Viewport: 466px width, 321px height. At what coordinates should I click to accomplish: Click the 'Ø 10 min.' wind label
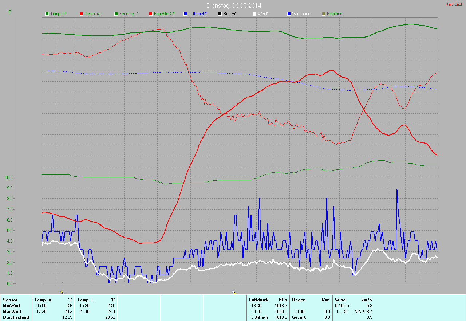click(343, 306)
